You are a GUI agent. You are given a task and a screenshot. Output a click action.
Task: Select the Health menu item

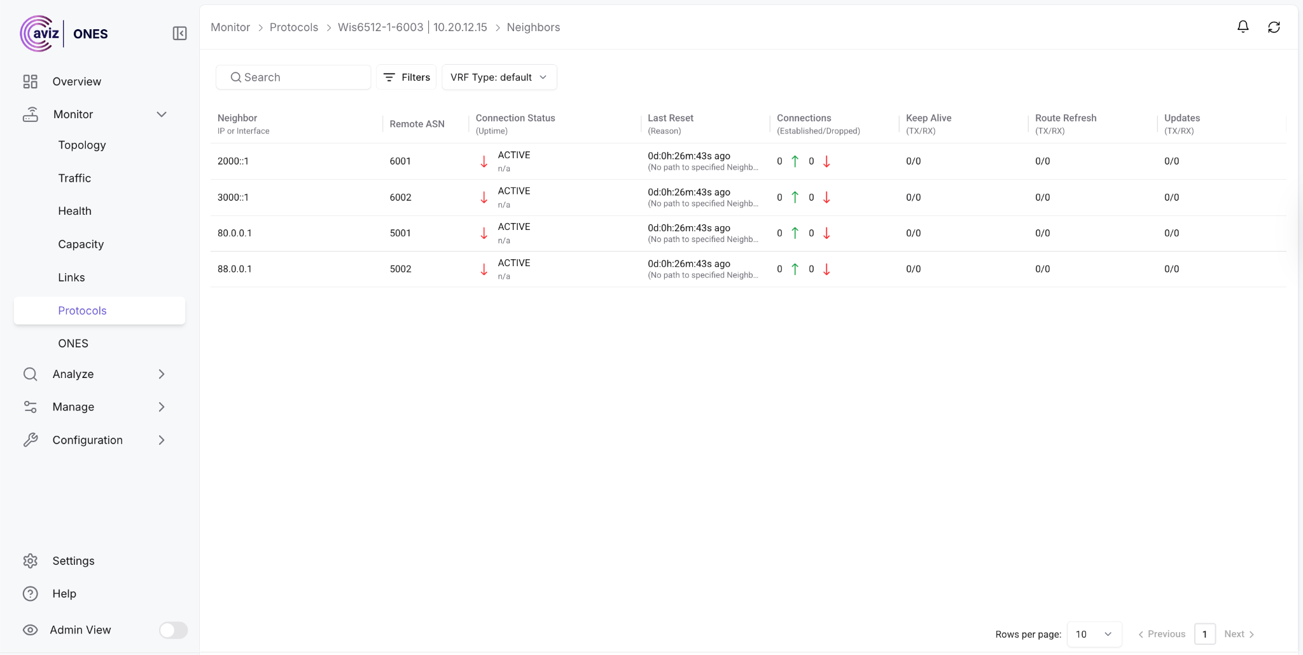click(74, 211)
